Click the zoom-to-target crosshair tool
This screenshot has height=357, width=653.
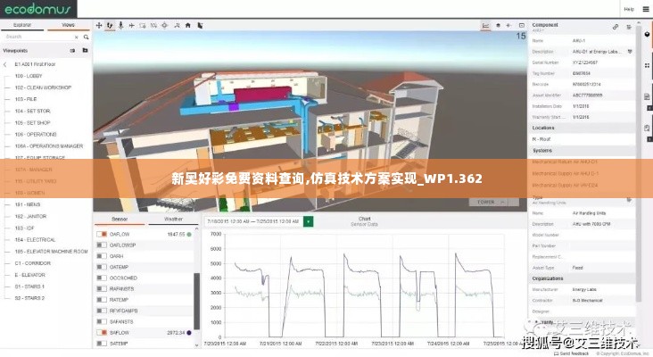164,25
